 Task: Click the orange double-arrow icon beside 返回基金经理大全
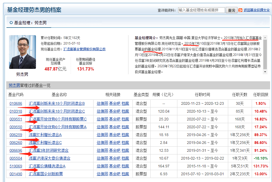240,10
